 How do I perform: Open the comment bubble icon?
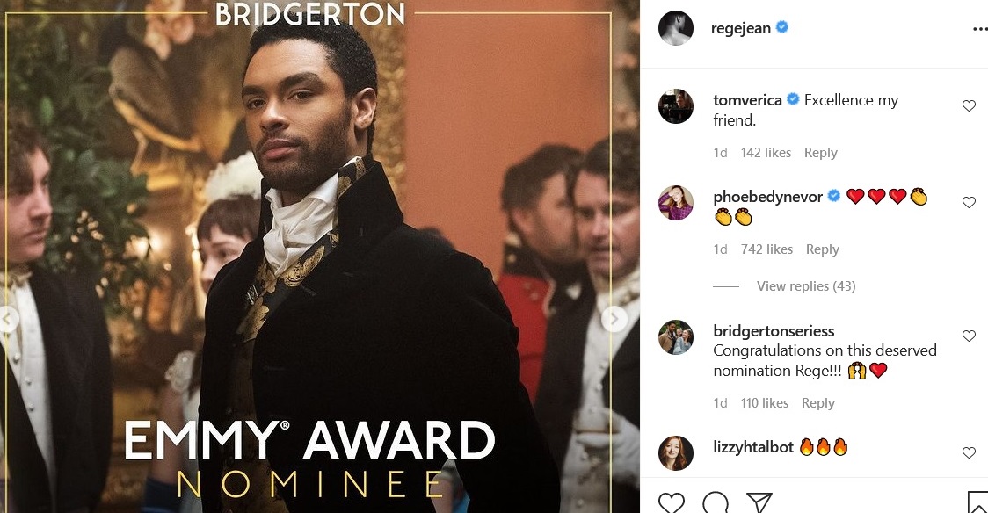point(716,503)
